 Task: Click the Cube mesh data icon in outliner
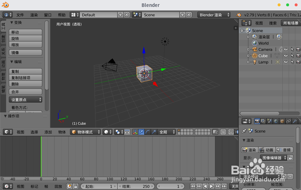pos(277,56)
